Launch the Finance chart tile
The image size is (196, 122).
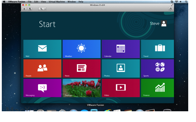coord(157,88)
